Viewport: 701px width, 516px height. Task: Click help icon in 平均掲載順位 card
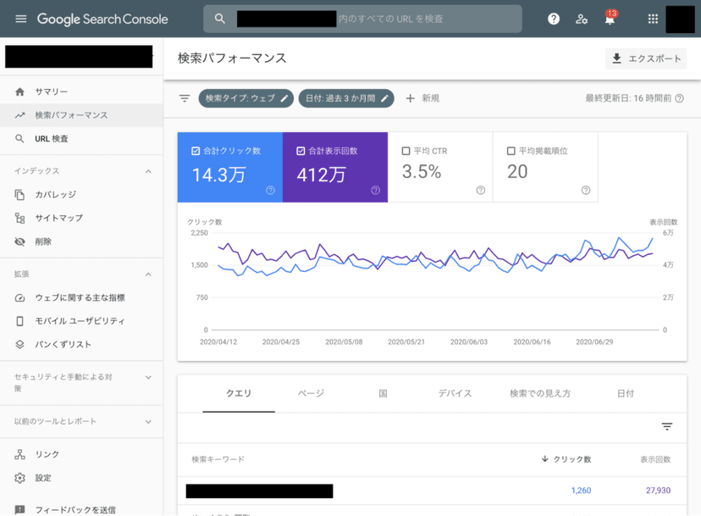[x=586, y=190]
